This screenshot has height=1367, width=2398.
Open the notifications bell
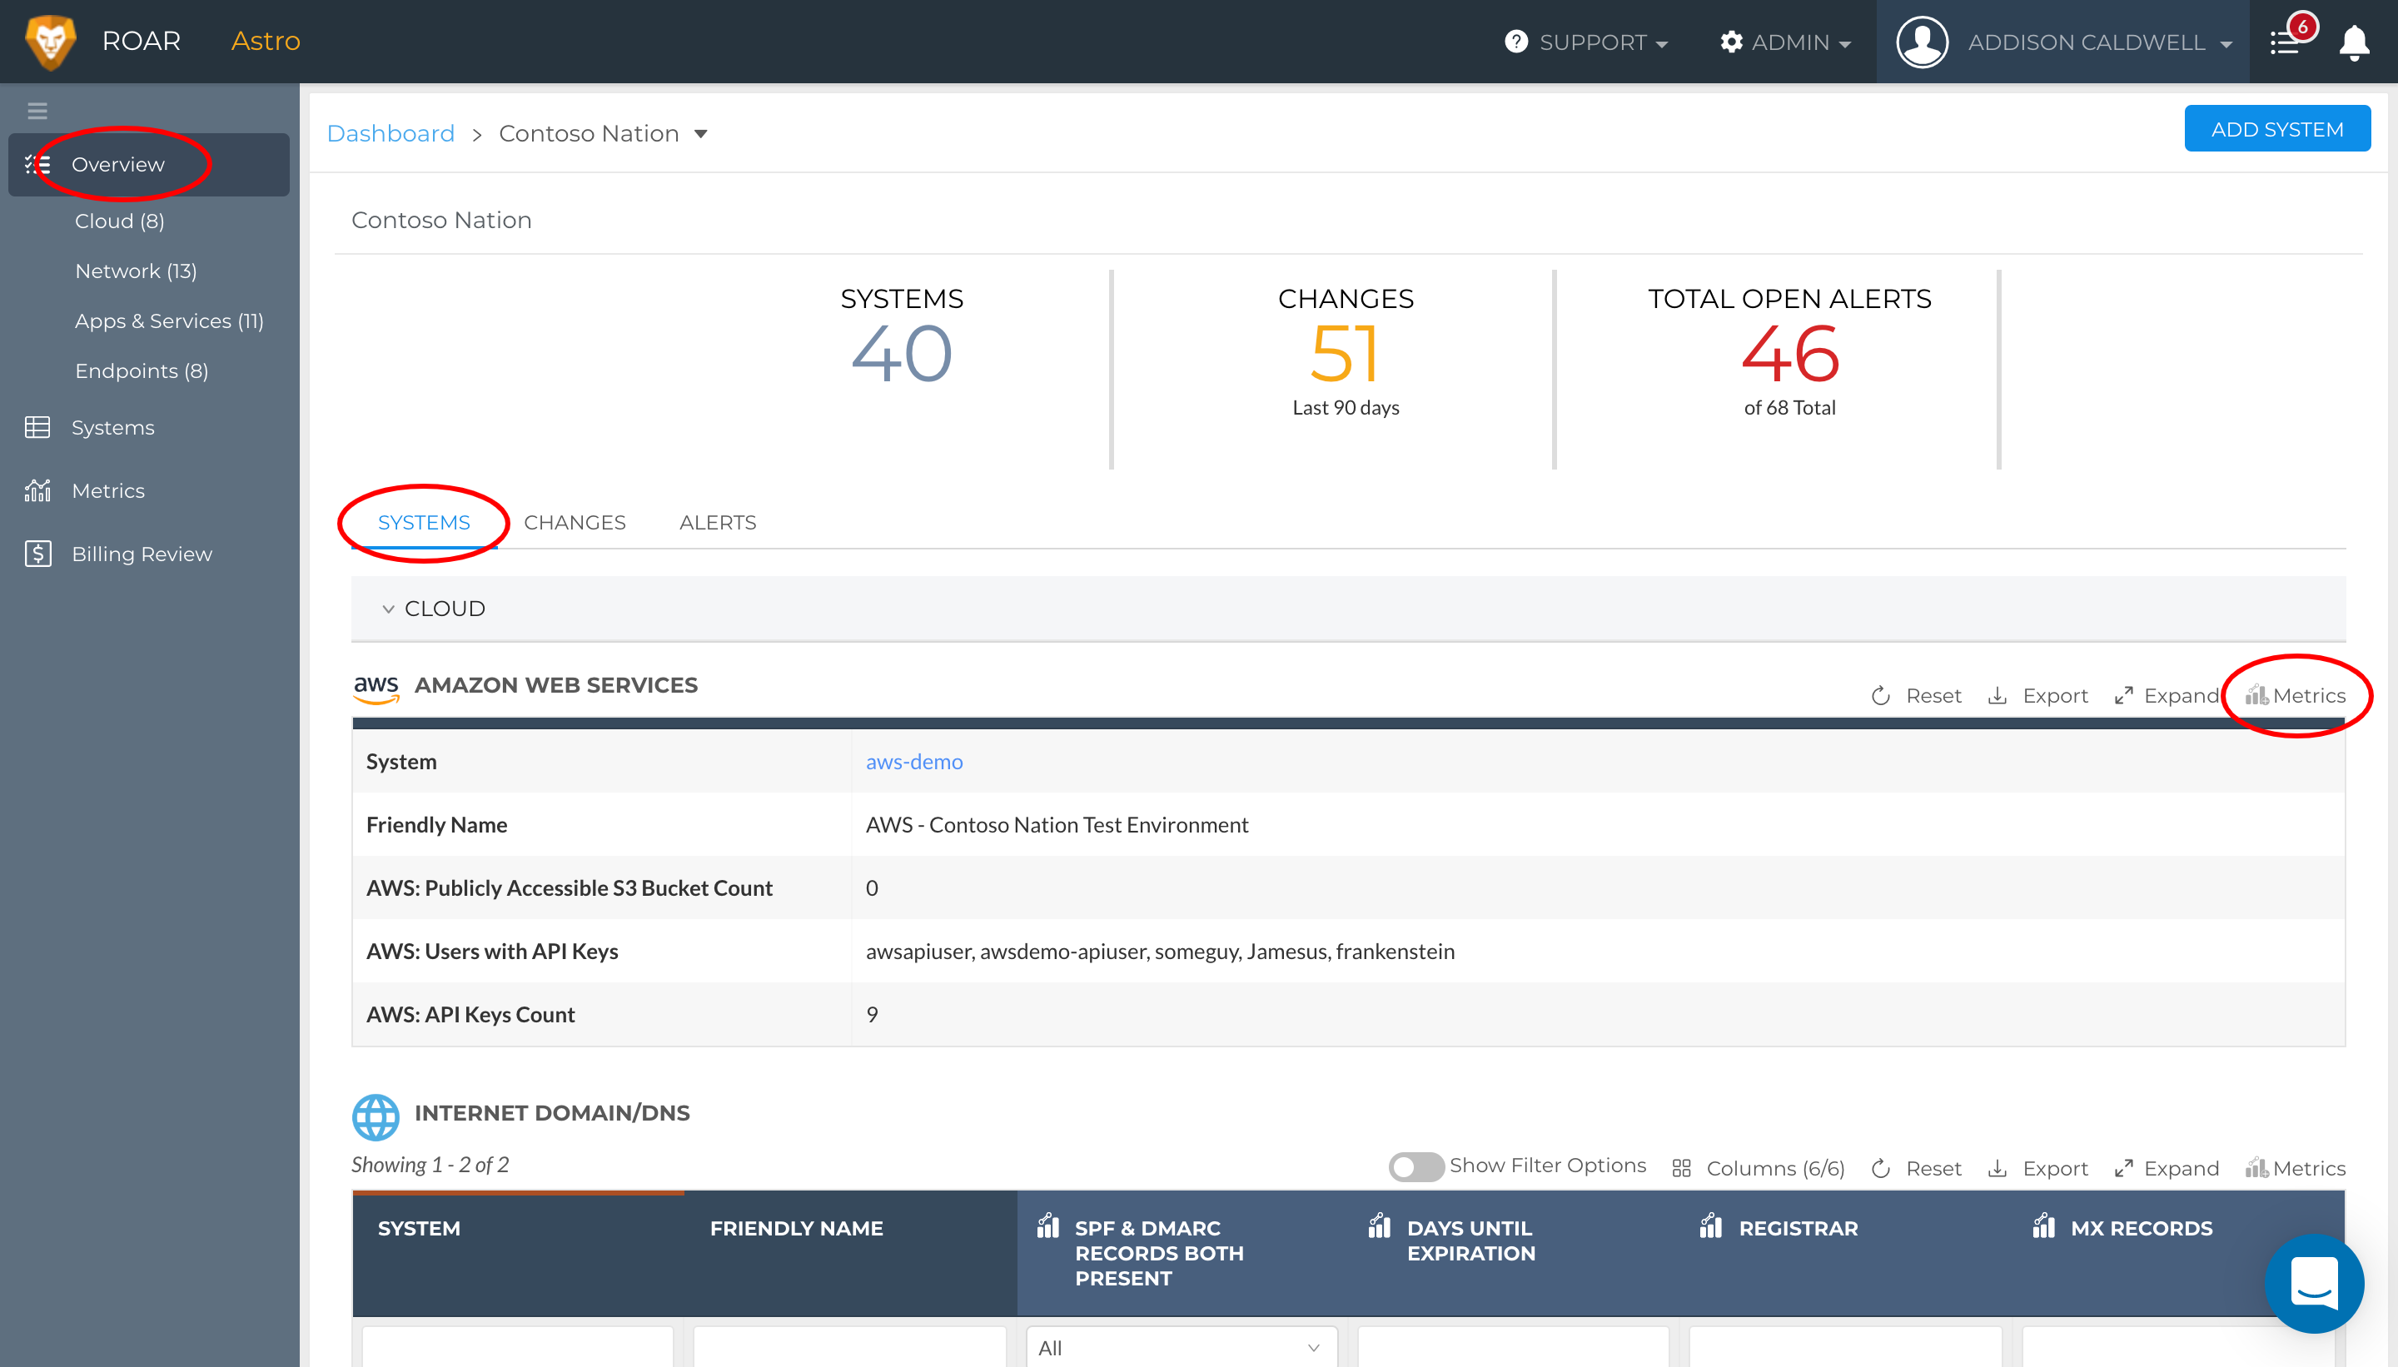point(2355,42)
